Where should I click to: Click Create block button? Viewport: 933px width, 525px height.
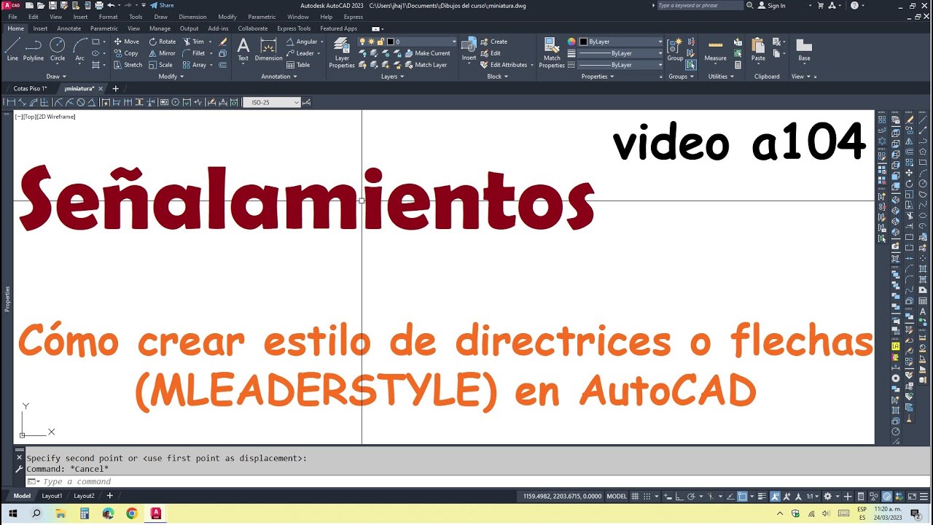(x=493, y=42)
